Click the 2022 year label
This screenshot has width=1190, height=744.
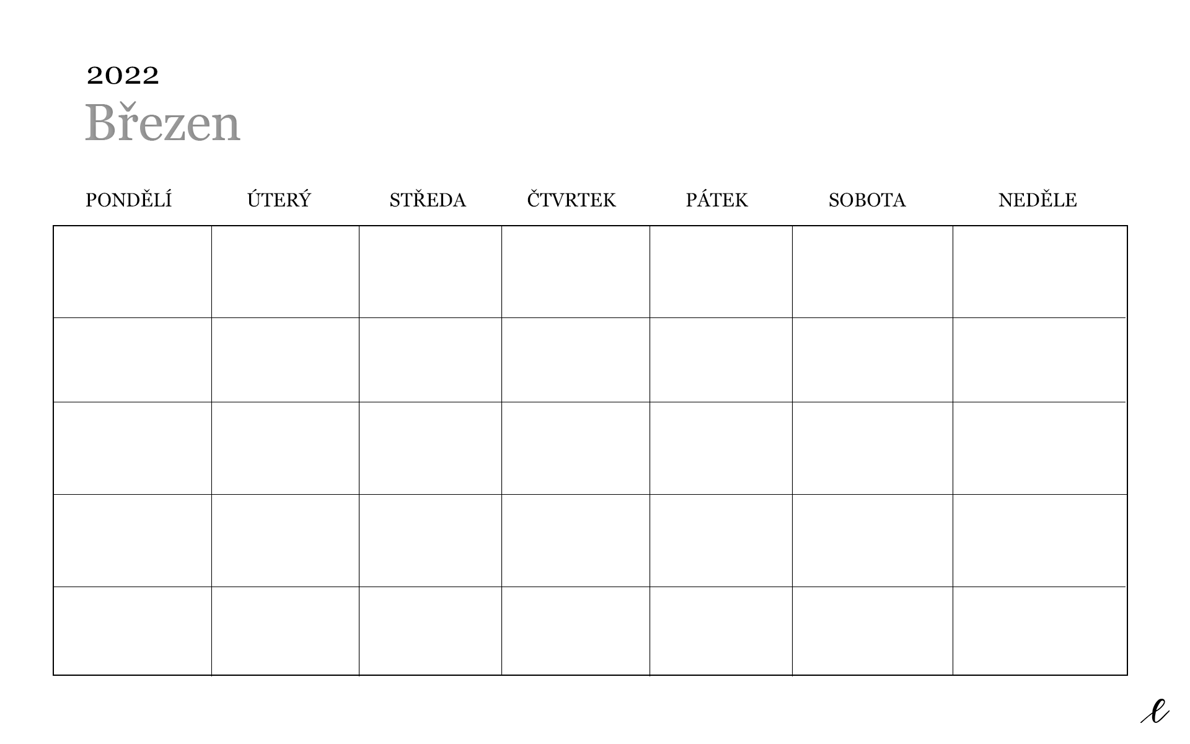(123, 75)
